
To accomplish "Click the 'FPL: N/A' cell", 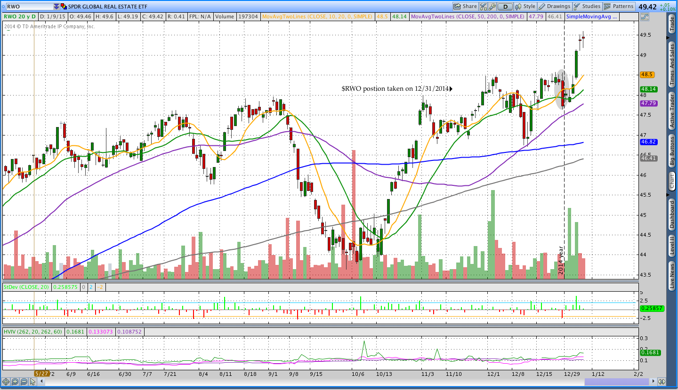I will (200, 16).
